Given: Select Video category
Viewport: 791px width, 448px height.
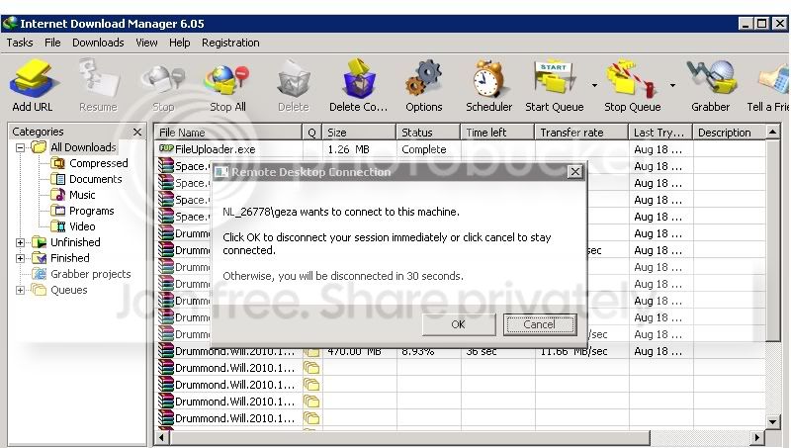Looking at the screenshot, I should point(82,226).
